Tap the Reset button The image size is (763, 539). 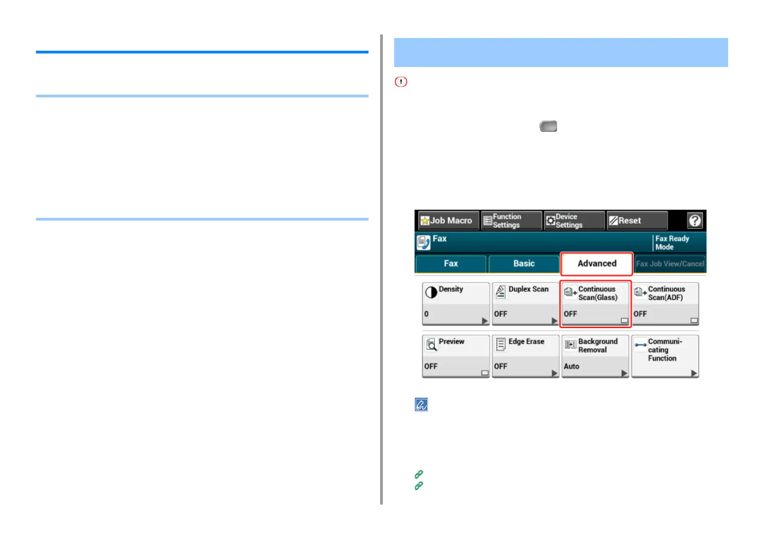[637, 221]
